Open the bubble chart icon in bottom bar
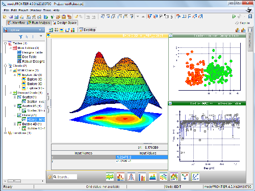The width and height of the screenshot is (255, 191). tap(163, 177)
